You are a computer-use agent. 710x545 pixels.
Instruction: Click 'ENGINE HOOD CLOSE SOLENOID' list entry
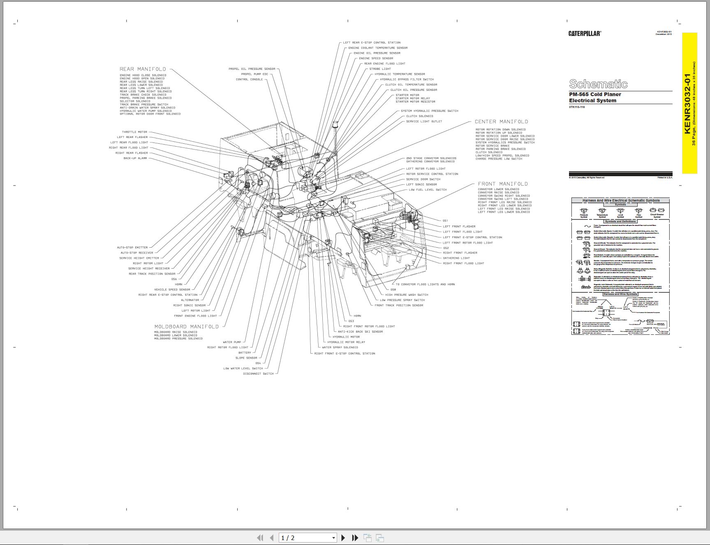[x=143, y=75]
